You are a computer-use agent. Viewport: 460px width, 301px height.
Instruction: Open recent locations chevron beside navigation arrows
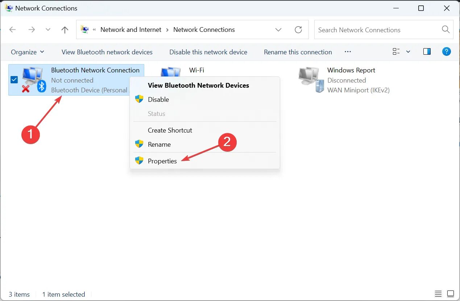pyautogui.click(x=48, y=30)
